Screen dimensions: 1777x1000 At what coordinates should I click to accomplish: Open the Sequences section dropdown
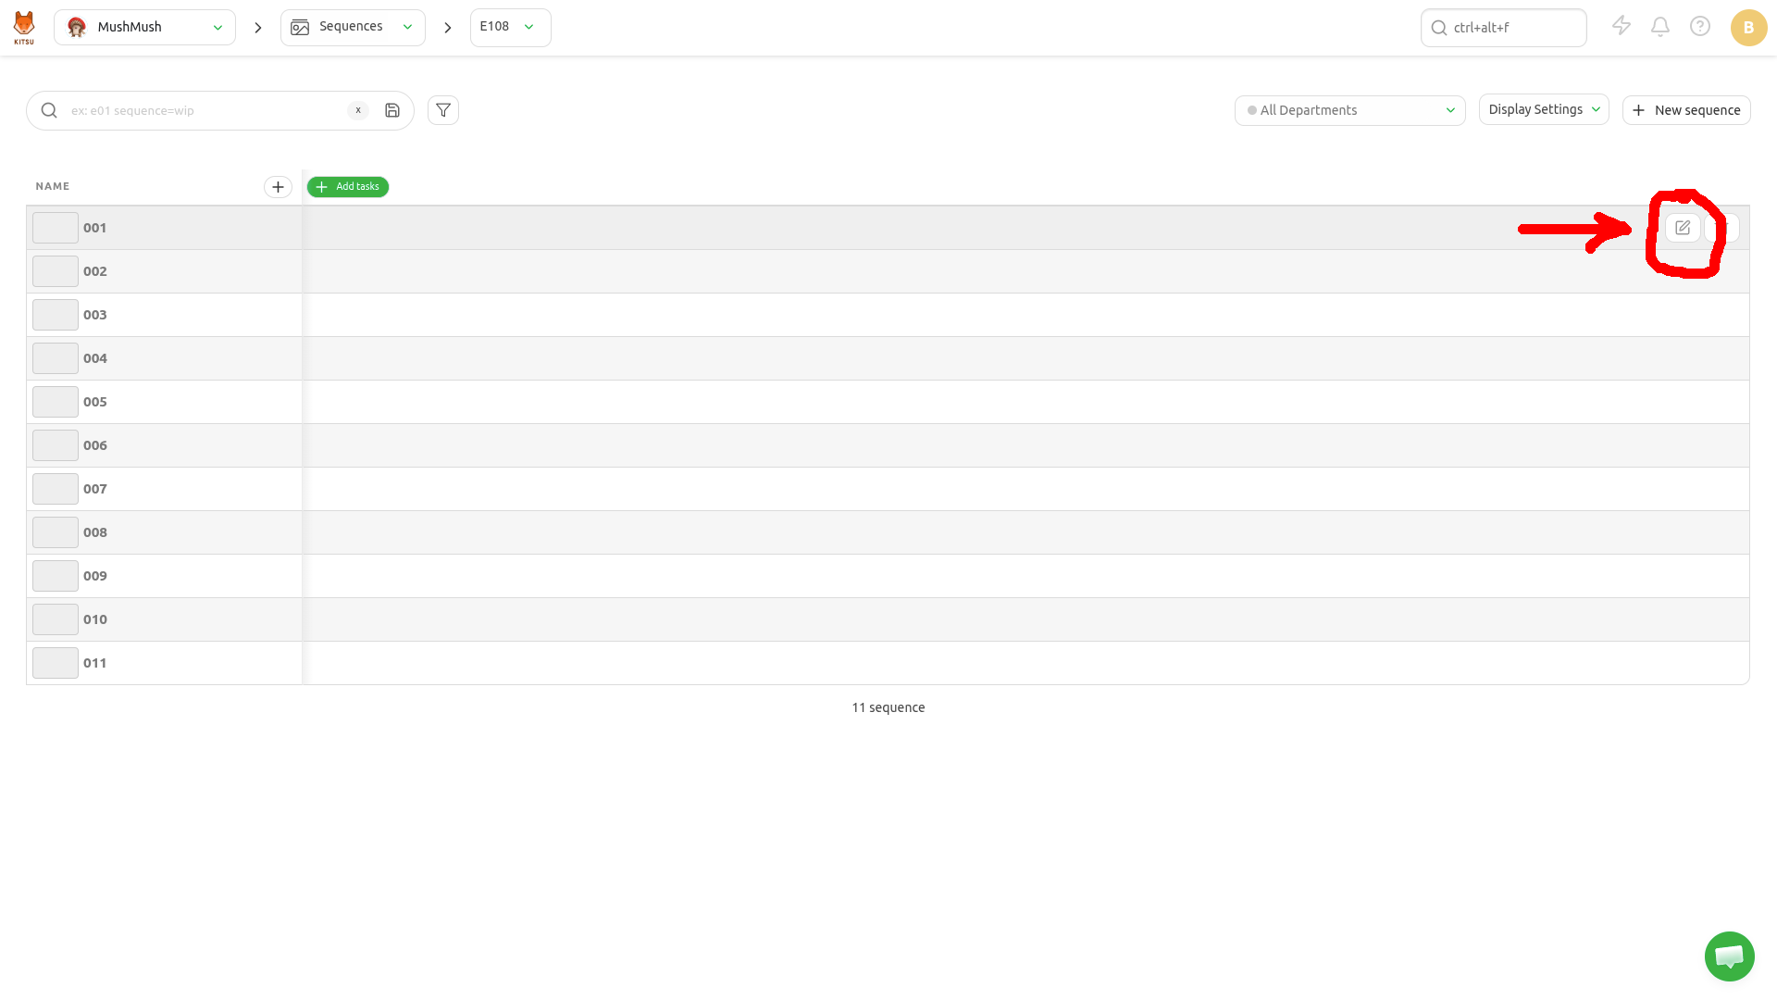353,28
